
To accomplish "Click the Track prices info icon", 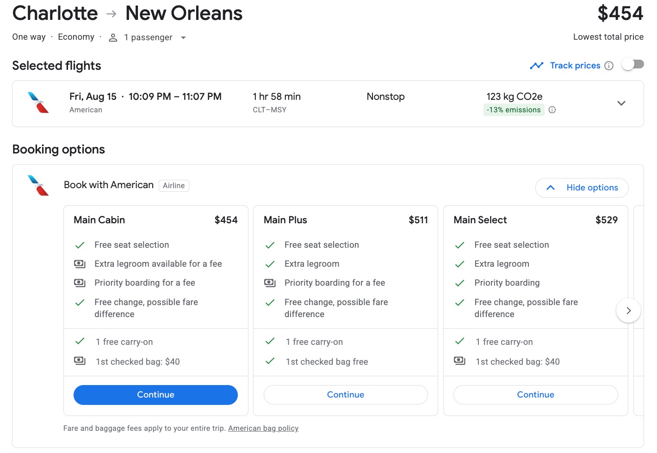I will 609,66.
